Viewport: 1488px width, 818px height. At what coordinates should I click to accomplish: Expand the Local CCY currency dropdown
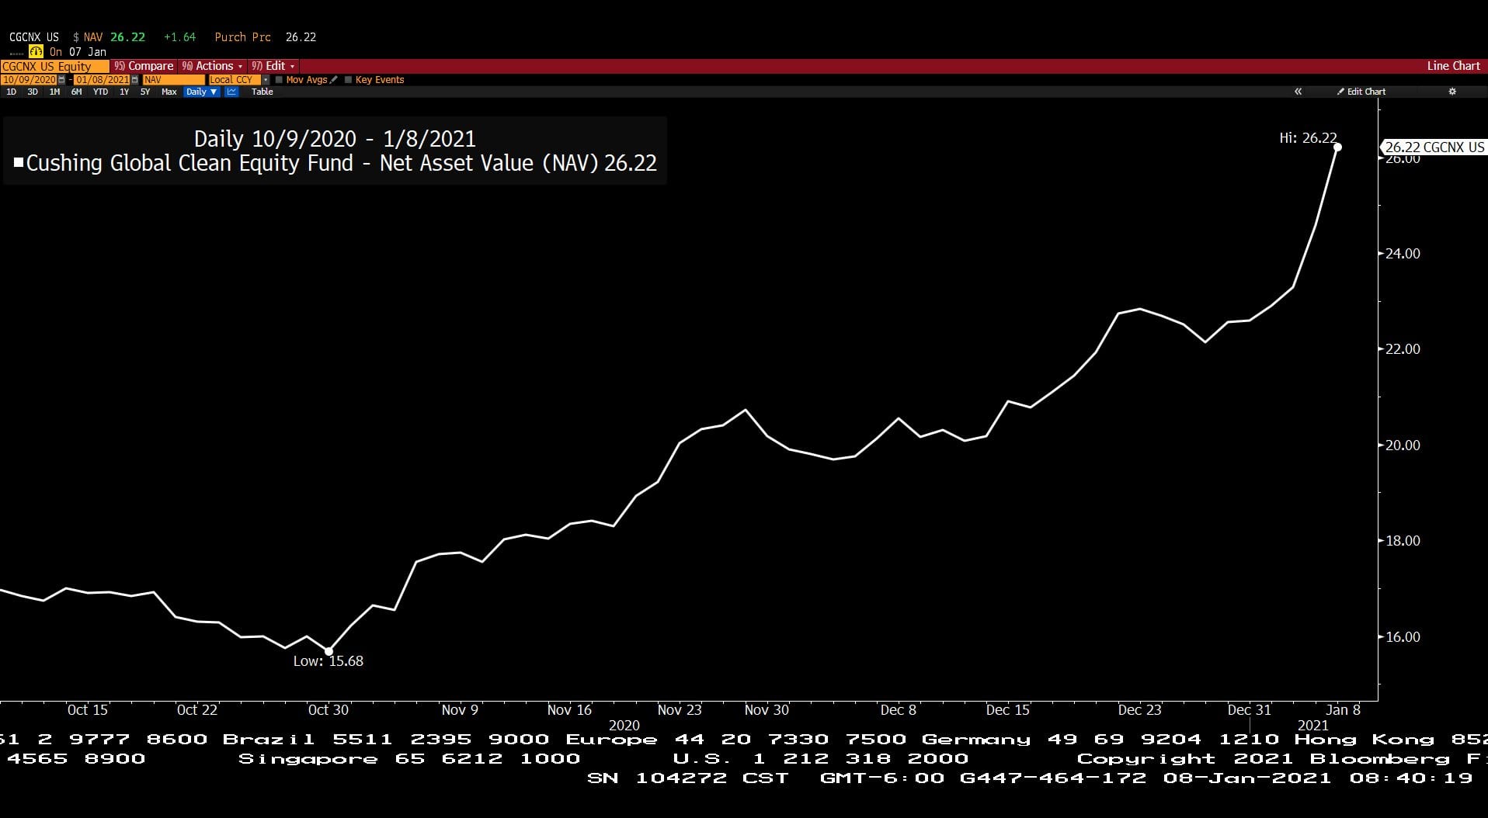[266, 80]
